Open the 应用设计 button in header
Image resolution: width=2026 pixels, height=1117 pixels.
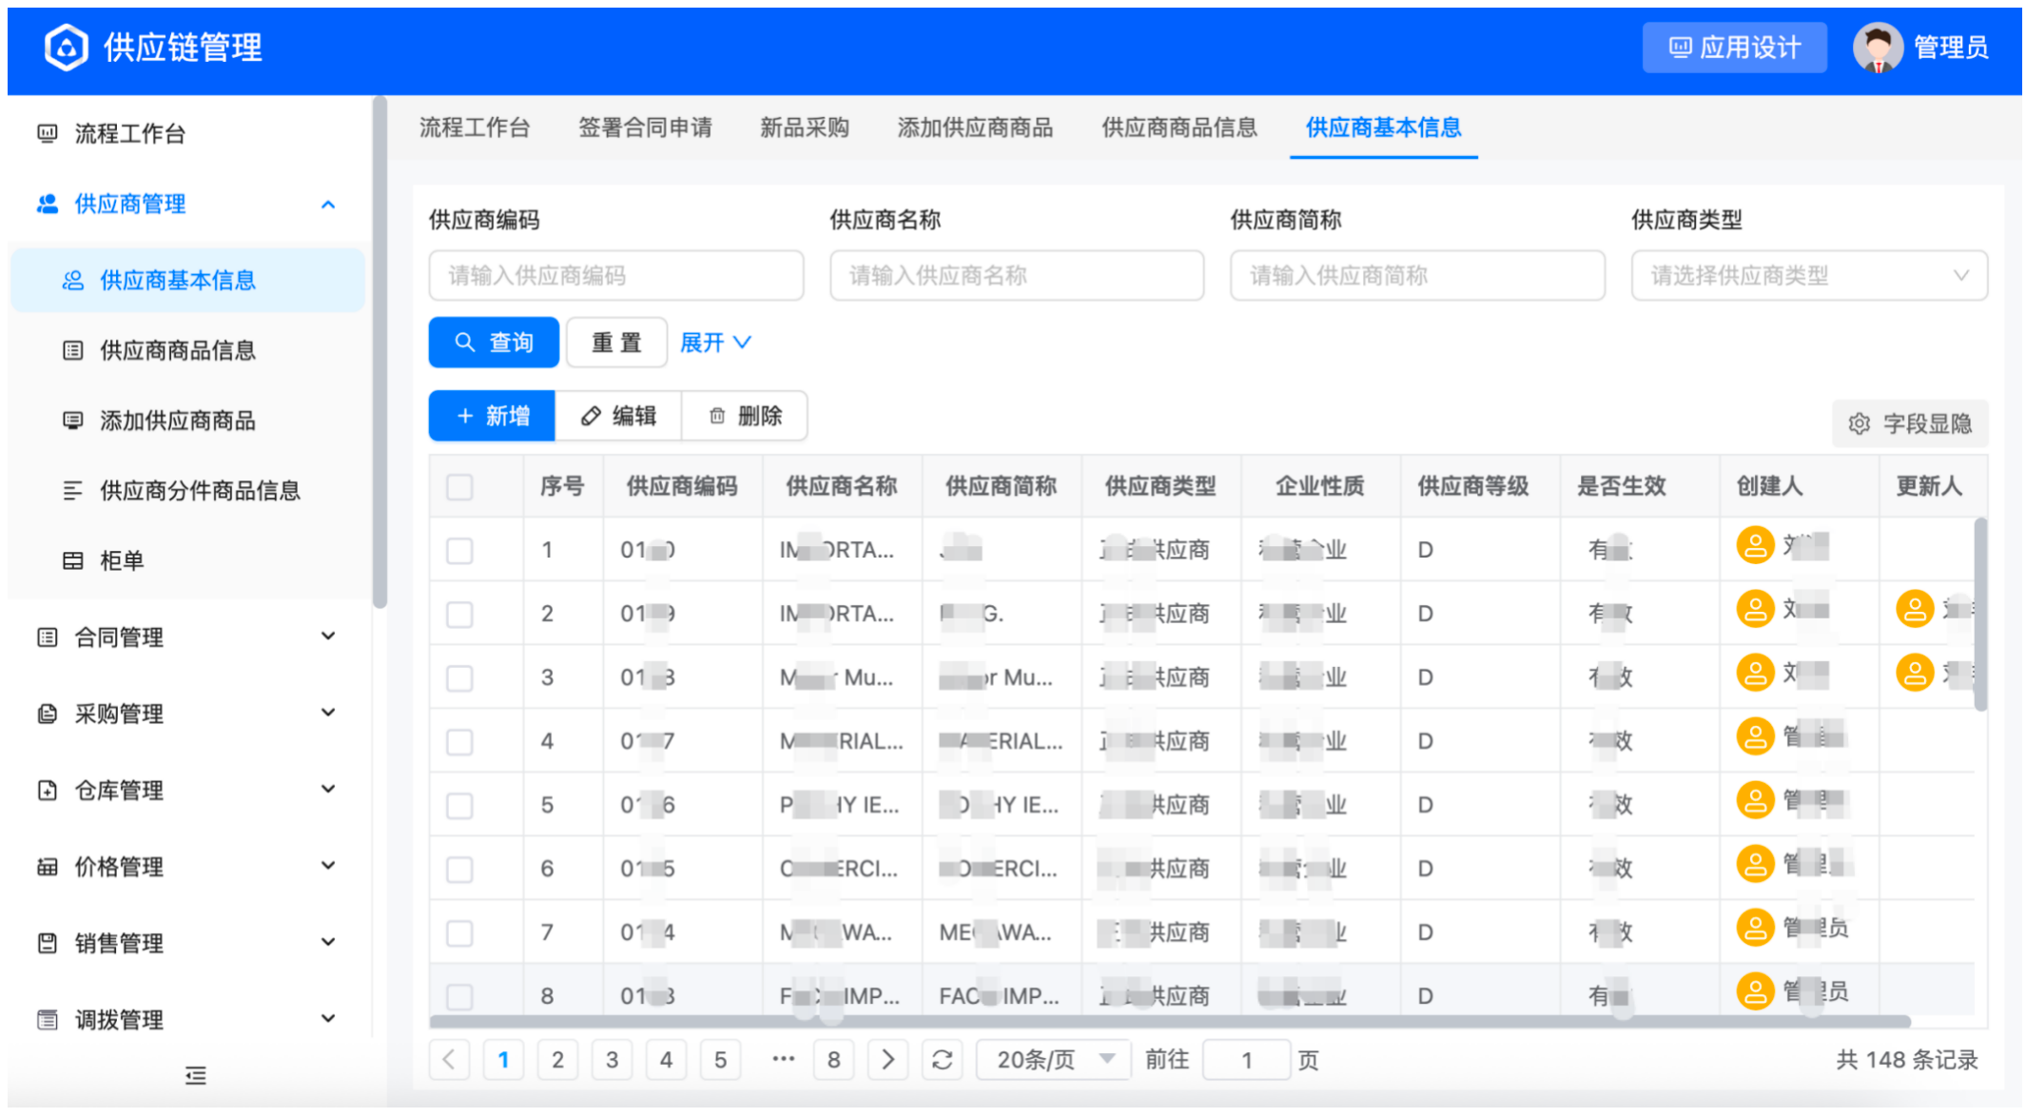pyautogui.click(x=1734, y=48)
